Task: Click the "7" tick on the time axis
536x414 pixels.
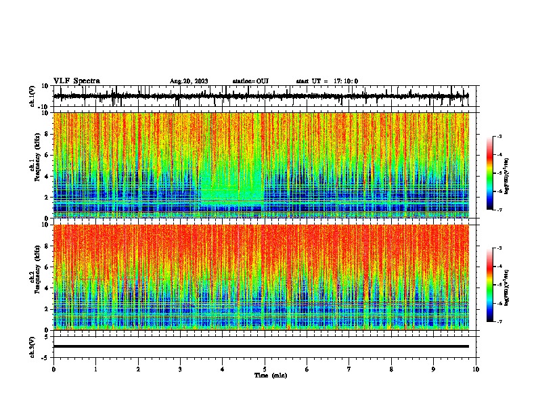Action: click(349, 369)
